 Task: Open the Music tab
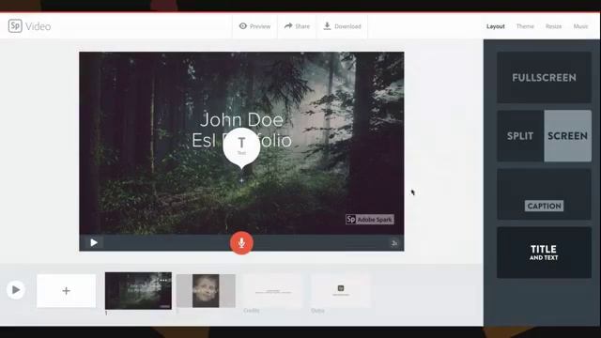coord(580,26)
